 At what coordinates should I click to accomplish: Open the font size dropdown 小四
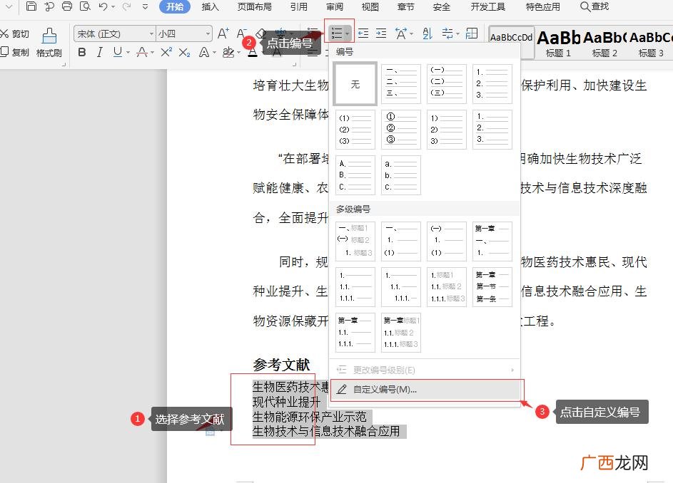coord(183,33)
